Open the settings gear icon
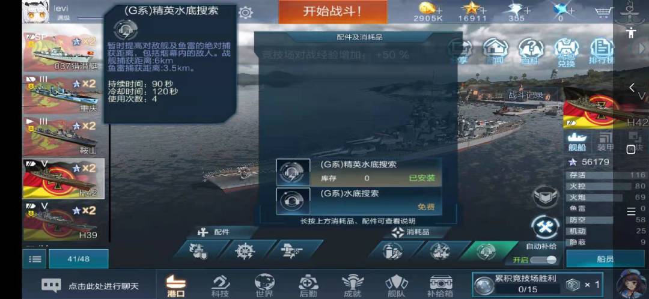 (245, 13)
